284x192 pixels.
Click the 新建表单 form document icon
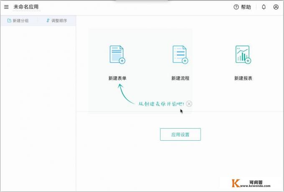[x=117, y=55]
